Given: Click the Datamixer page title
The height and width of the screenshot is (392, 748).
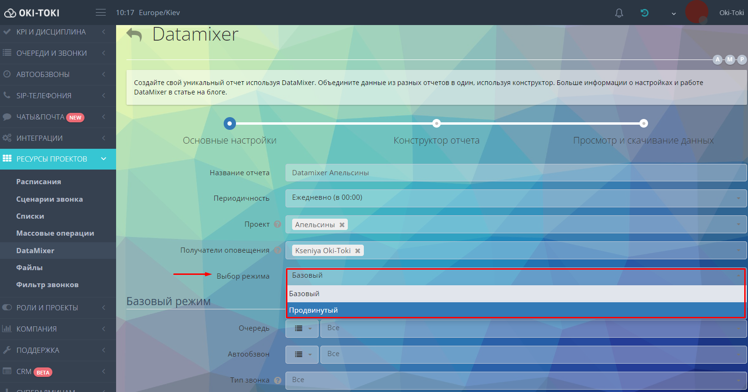Looking at the screenshot, I should pyautogui.click(x=195, y=34).
